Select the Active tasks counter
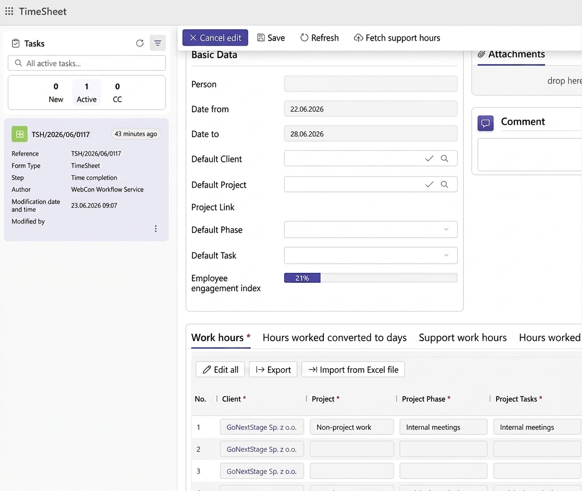This screenshot has width=582, height=491. (x=86, y=93)
